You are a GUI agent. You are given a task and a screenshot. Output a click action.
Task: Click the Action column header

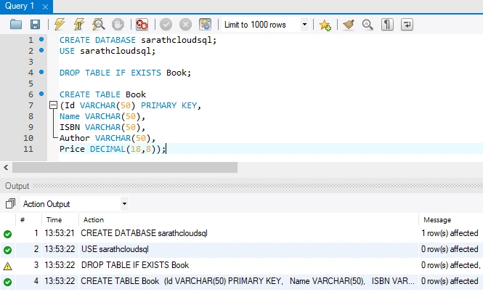point(94,220)
